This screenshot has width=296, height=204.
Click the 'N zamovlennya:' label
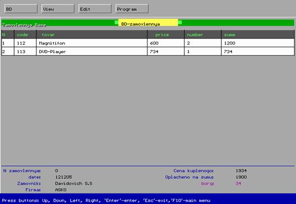coord(22,170)
